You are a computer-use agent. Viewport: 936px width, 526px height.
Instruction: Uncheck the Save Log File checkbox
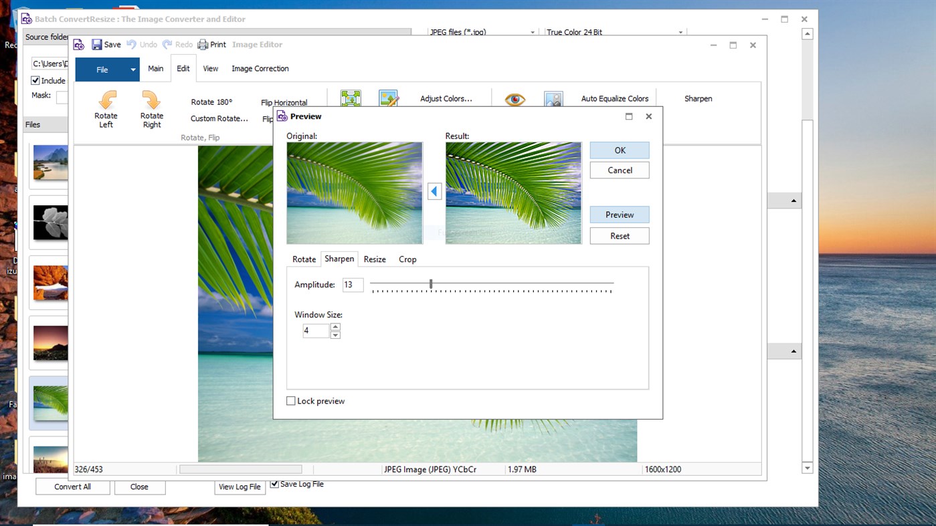click(274, 484)
